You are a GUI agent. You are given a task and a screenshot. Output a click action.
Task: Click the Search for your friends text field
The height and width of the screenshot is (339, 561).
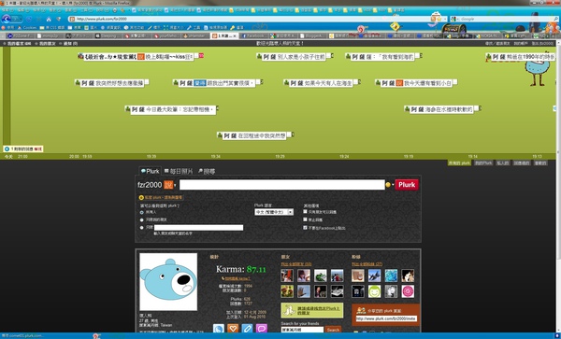302,330
